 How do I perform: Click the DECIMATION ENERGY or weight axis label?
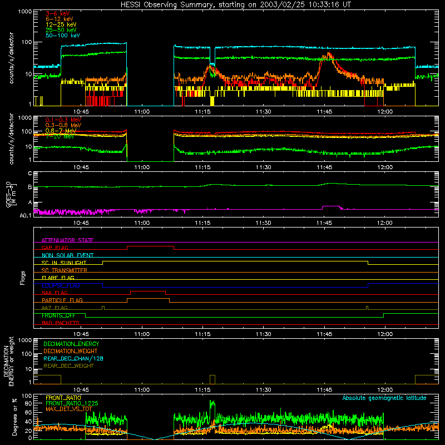(x=8, y=362)
